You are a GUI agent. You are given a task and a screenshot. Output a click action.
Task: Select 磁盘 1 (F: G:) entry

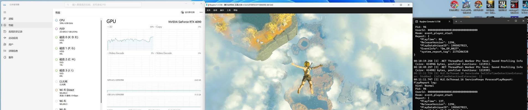click(77, 51)
